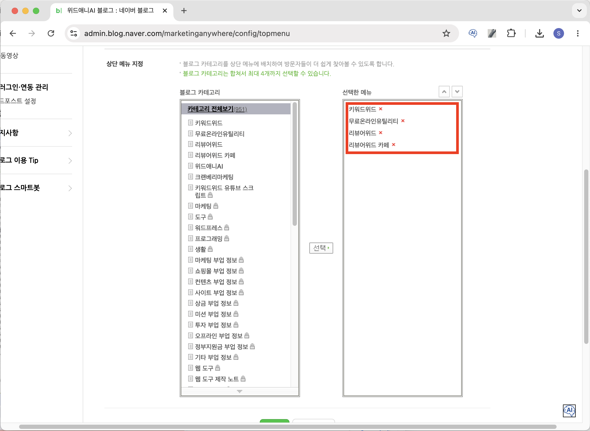
Task: Choose the 프로그래밍 category
Action: [209, 239]
